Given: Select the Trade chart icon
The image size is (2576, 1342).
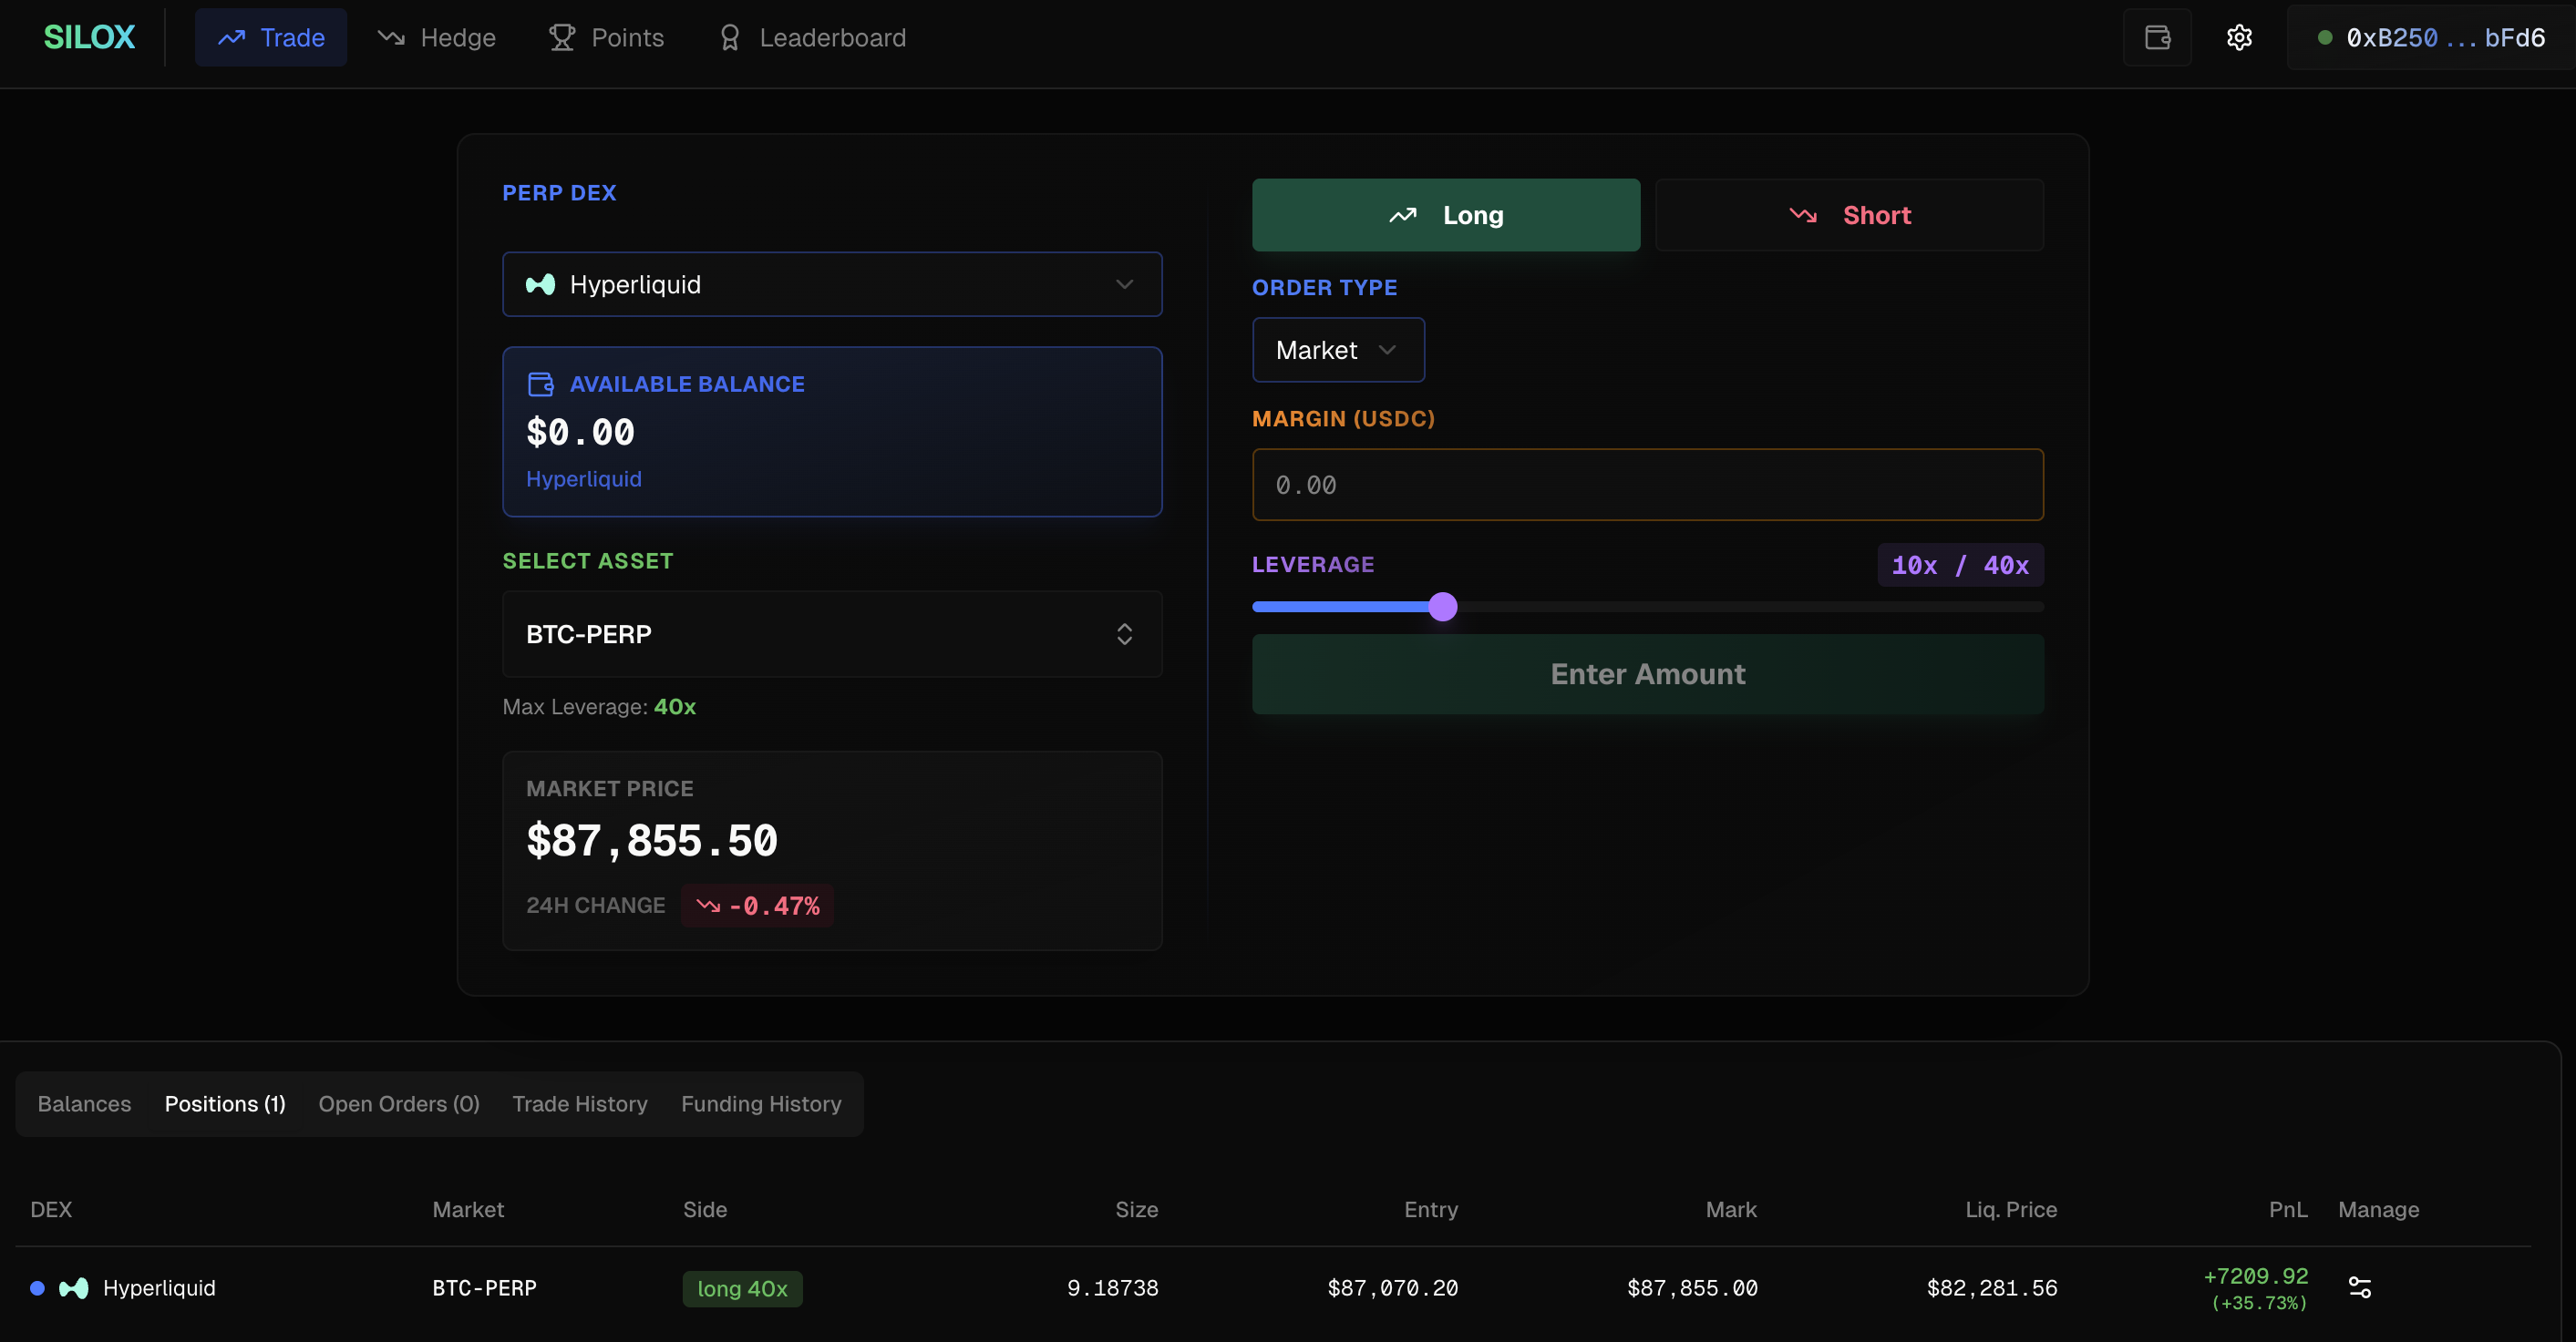Looking at the screenshot, I should tap(232, 37).
